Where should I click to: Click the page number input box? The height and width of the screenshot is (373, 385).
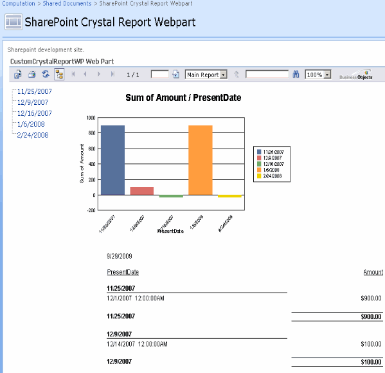pyautogui.click(x=160, y=74)
